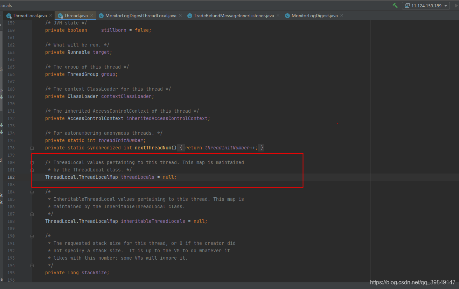Open the TradeRefundMessageInnerListener.java tab
The image size is (459, 289).
(234, 16)
